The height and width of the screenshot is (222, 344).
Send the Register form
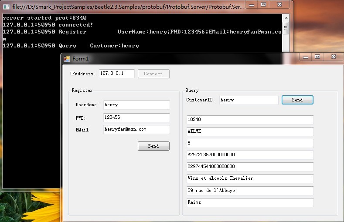153,146
